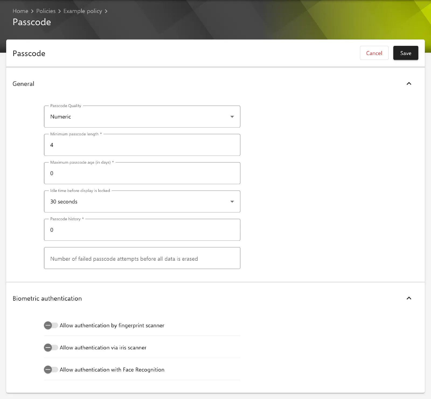Open the Example policy breadcrumb

coord(83,11)
